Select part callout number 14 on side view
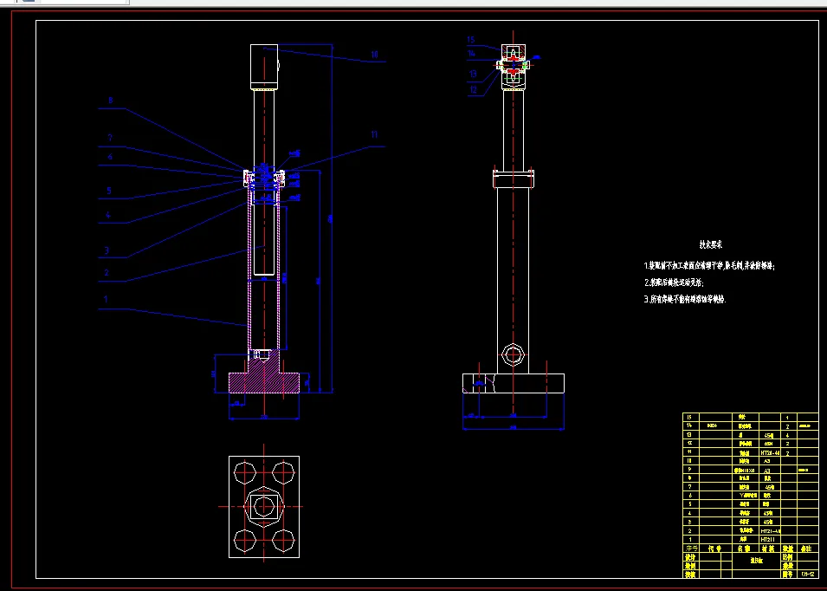 point(471,54)
